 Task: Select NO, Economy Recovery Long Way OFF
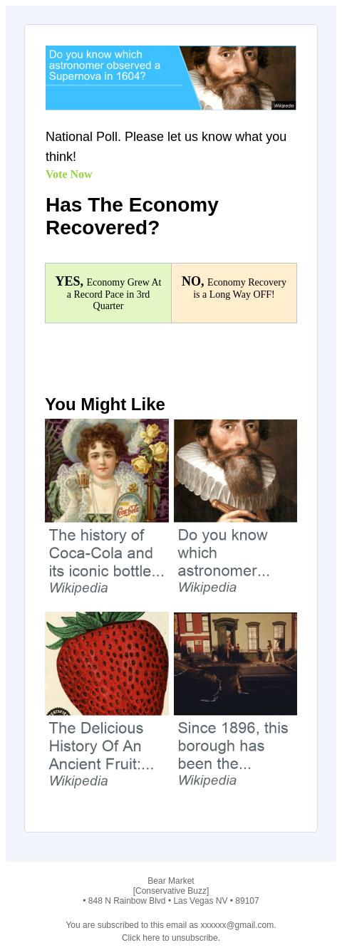click(x=234, y=293)
